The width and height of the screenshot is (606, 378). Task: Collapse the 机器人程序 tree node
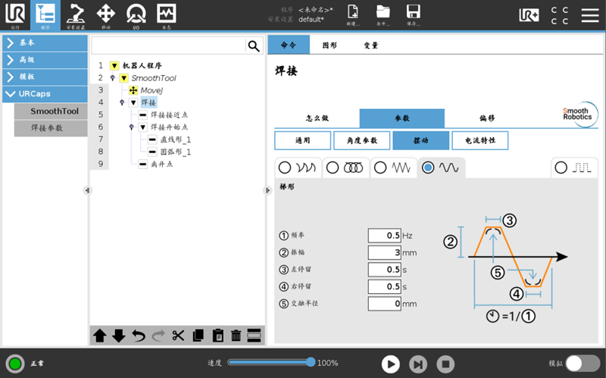pyautogui.click(x=114, y=66)
